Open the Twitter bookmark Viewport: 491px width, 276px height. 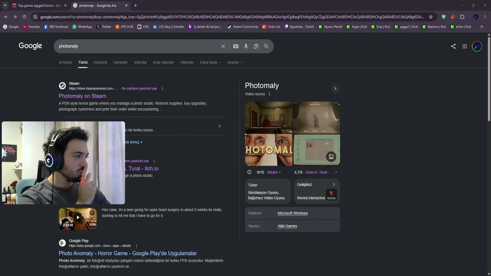[104, 27]
